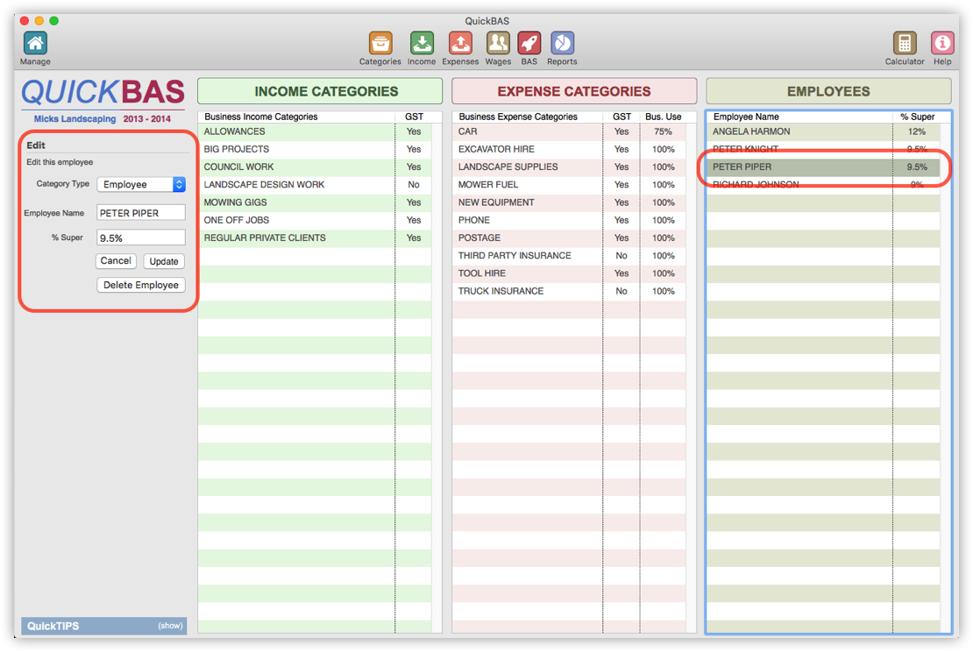Open the BAS rocket icon
Viewport: 973px width, 652px height.
(x=529, y=44)
